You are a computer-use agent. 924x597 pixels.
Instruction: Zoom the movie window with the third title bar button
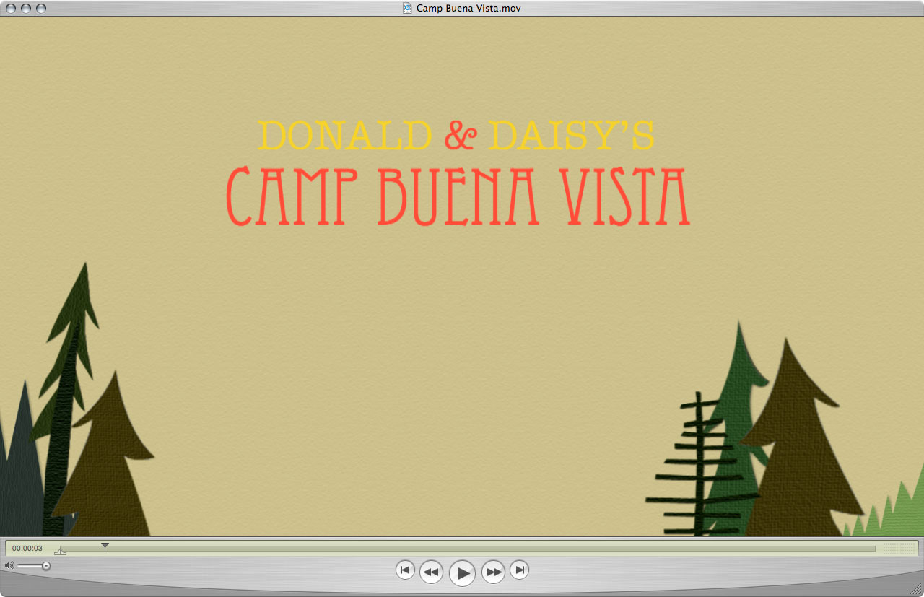pyautogui.click(x=41, y=8)
